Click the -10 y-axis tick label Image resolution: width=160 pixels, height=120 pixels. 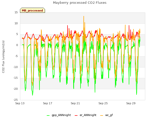click(16, 67)
